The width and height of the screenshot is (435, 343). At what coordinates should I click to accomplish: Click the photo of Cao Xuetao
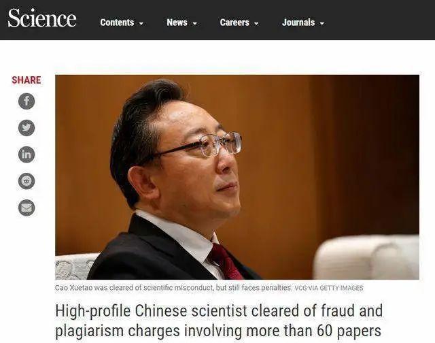click(237, 177)
